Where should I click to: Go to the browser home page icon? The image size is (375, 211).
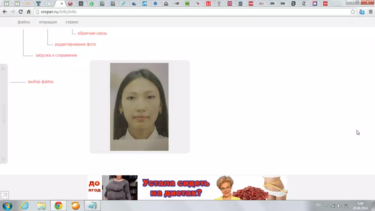[x=28, y=12]
